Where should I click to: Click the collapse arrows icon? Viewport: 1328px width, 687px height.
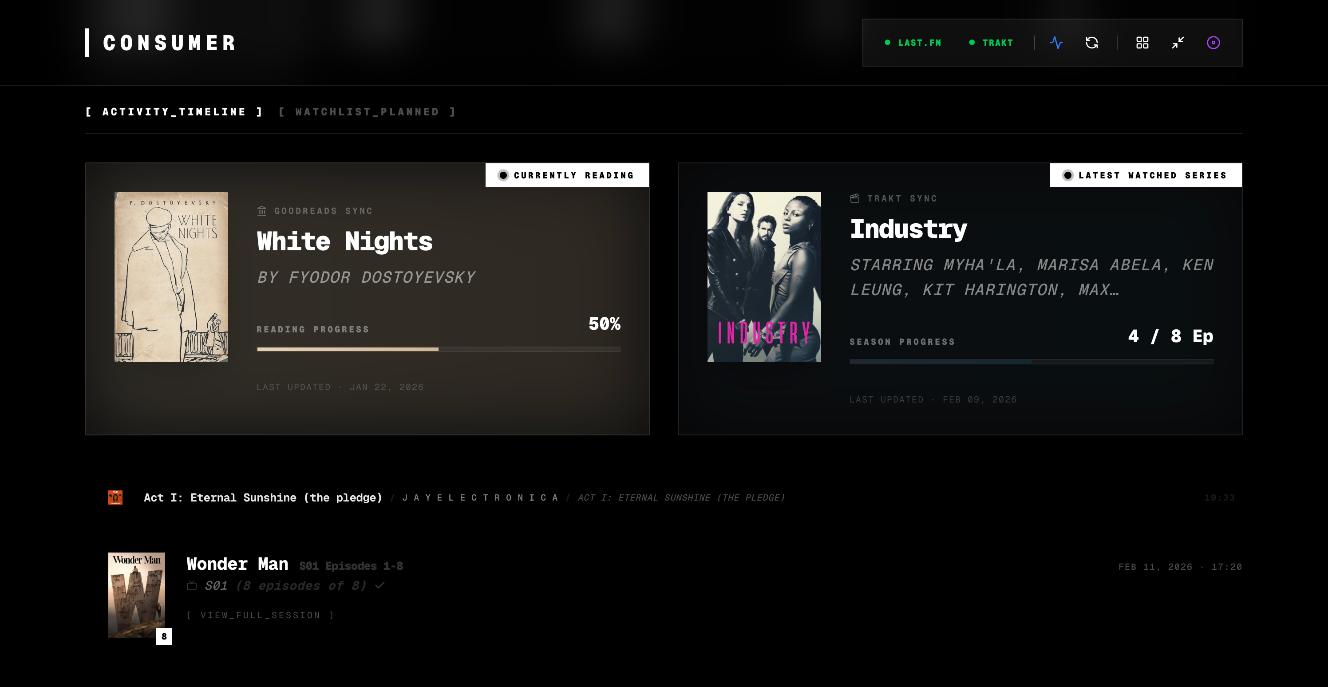1178,43
